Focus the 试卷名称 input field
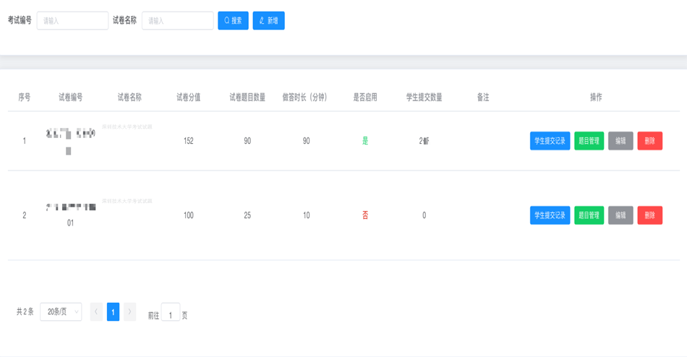Viewport: 687px width, 357px height. coord(177,21)
